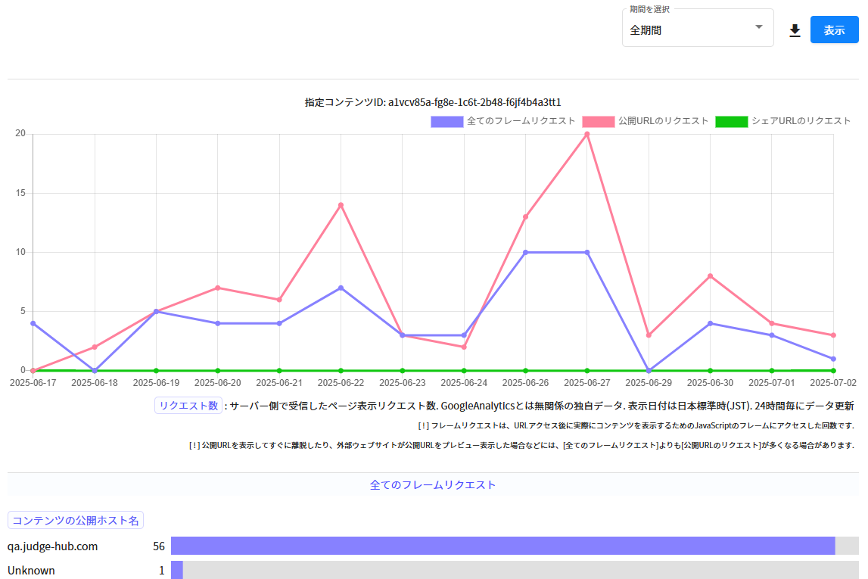868x579 pixels.
Task: Click the リクエスト数 label tag
Action: 188,406
